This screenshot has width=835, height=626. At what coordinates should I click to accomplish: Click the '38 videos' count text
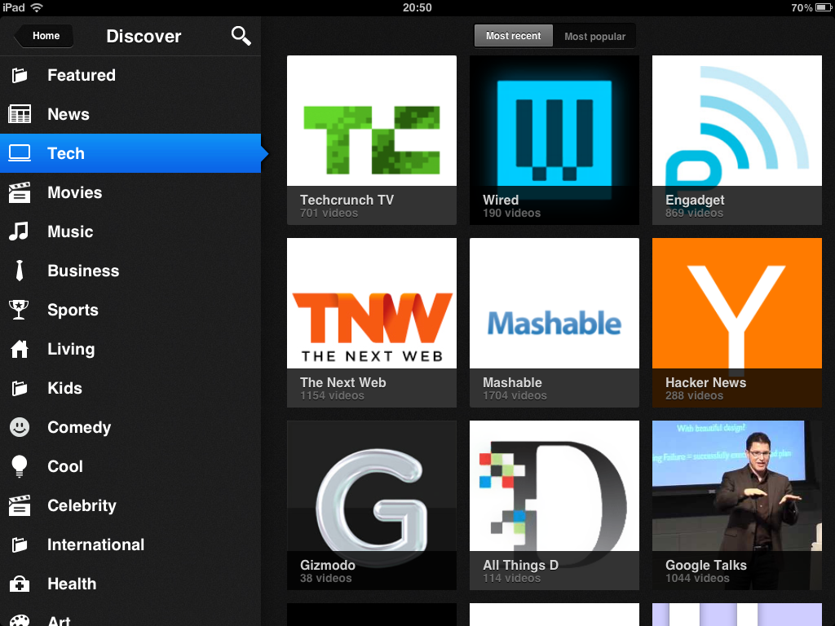[x=325, y=578]
